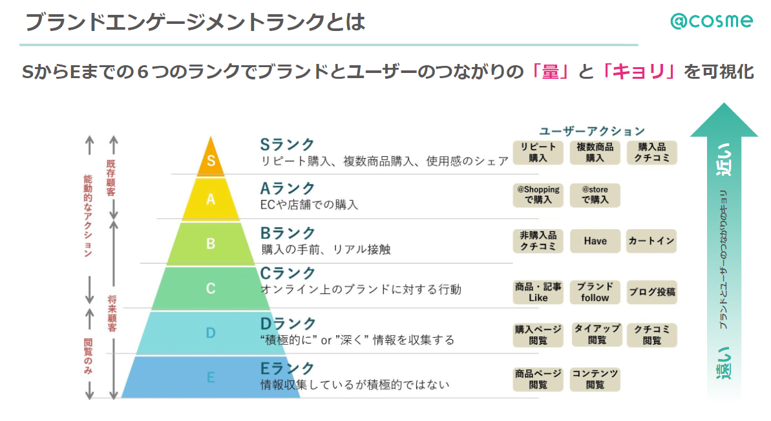Select the yellow A pyramid tier
Image resolution: width=771 pixels, height=421 pixels.
pos(211,199)
